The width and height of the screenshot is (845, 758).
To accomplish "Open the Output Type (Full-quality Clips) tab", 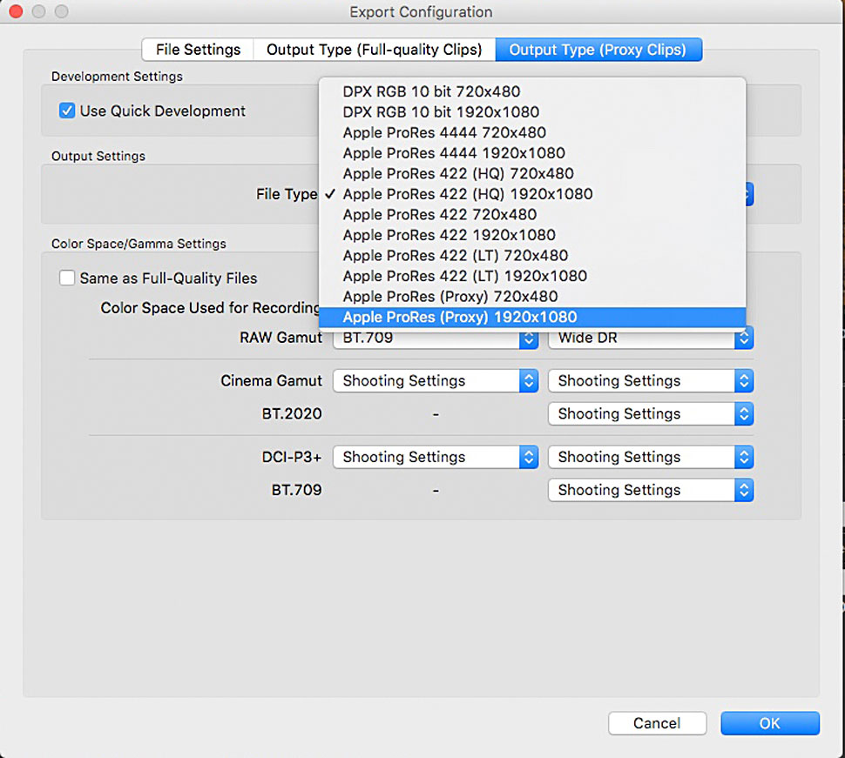I will [374, 50].
